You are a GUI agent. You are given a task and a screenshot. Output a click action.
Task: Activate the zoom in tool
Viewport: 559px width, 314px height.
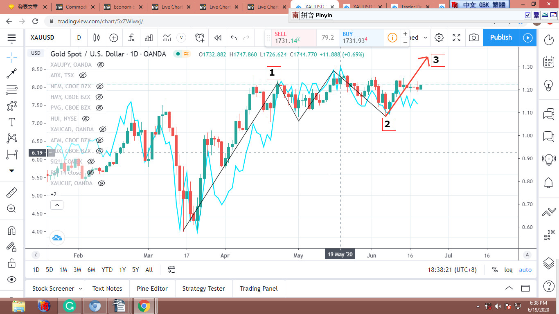pos(11,209)
